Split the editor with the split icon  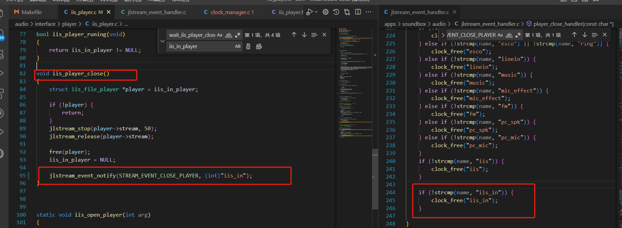[x=358, y=12]
